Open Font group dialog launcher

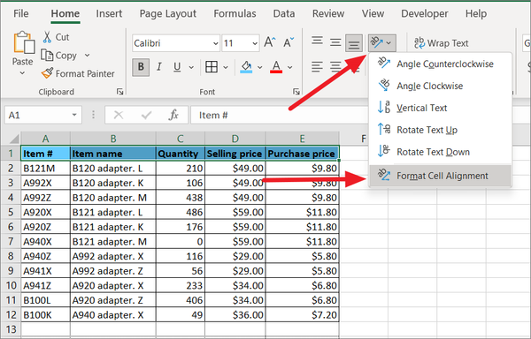[296, 92]
